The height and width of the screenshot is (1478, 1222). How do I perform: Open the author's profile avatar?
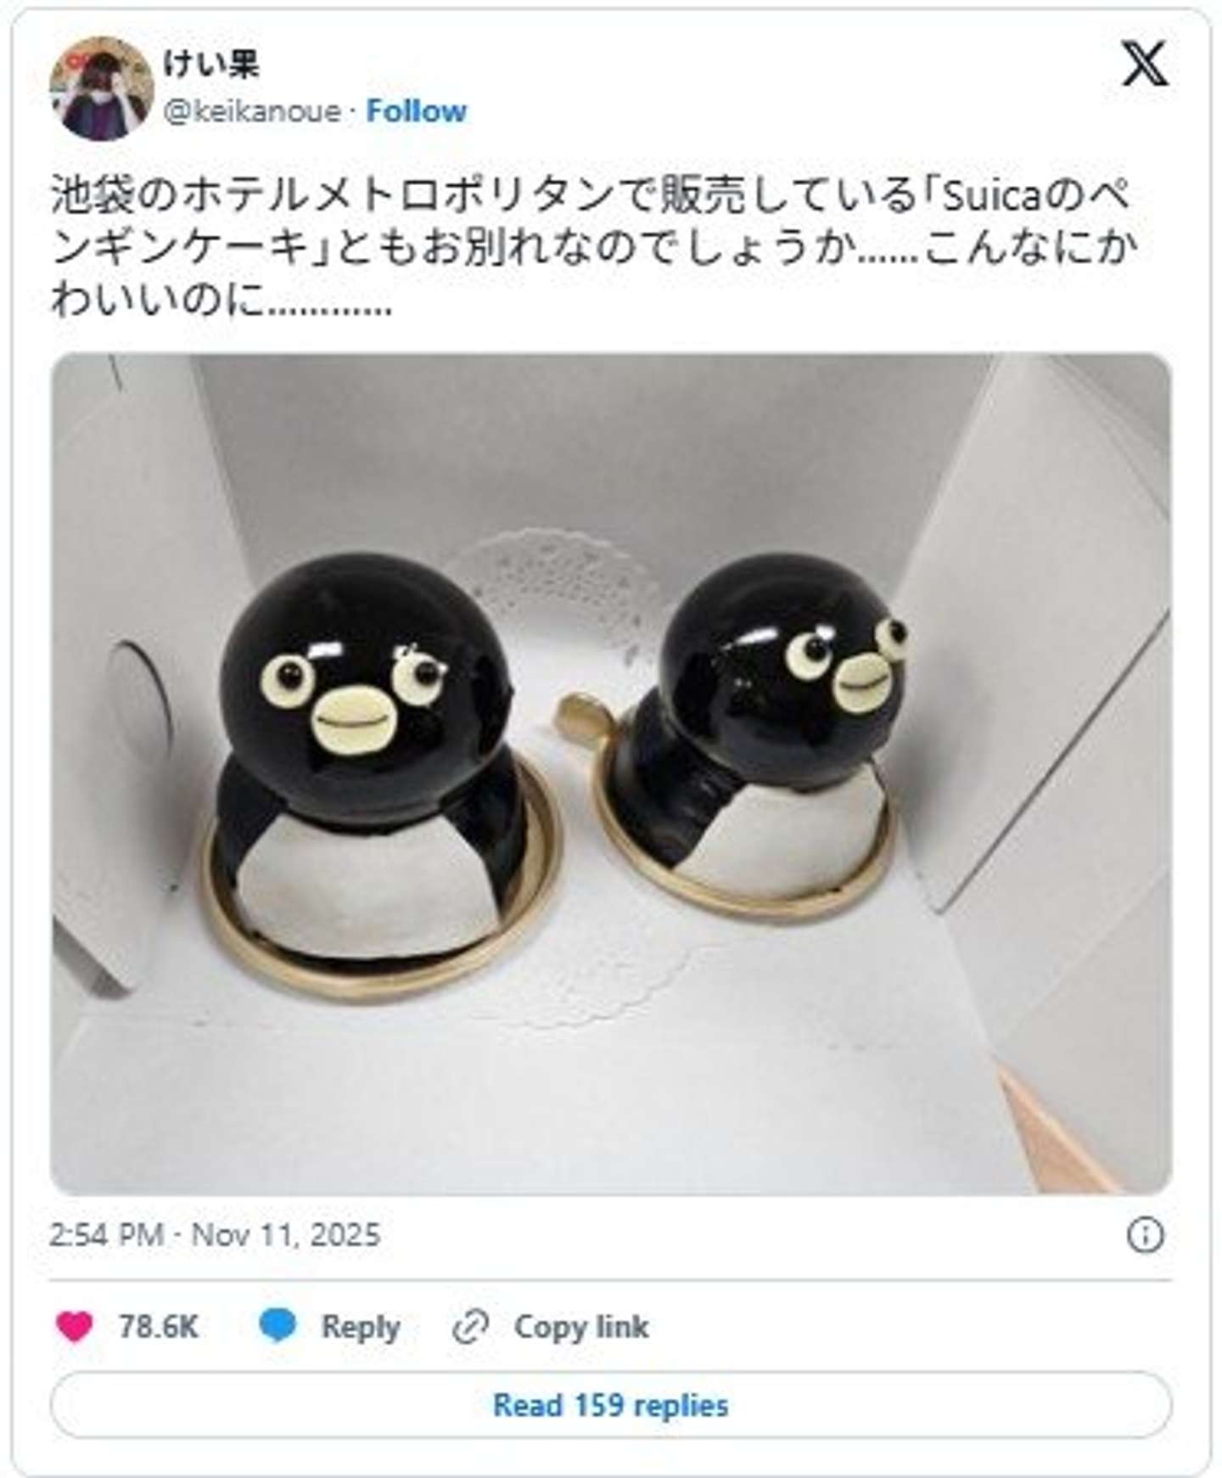[102, 87]
